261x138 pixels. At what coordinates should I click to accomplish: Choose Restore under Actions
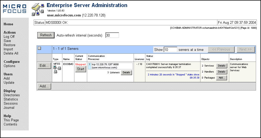[x=9, y=45]
